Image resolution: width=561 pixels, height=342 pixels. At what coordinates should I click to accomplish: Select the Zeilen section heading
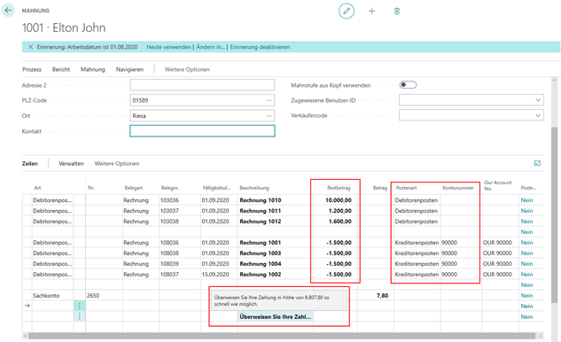coord(30,164)
